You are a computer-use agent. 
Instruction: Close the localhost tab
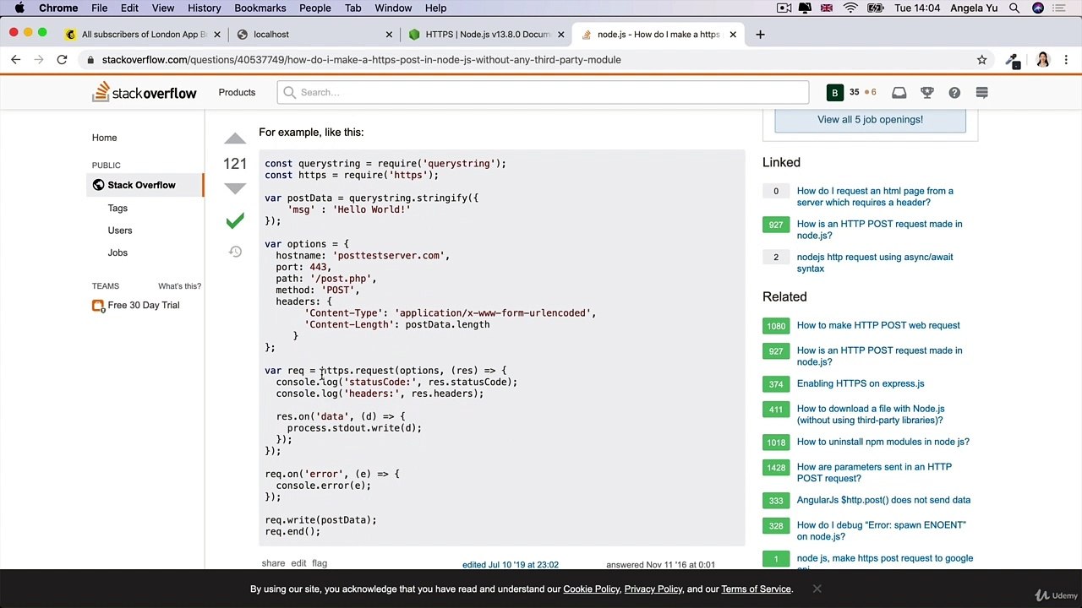pos(389,35)
